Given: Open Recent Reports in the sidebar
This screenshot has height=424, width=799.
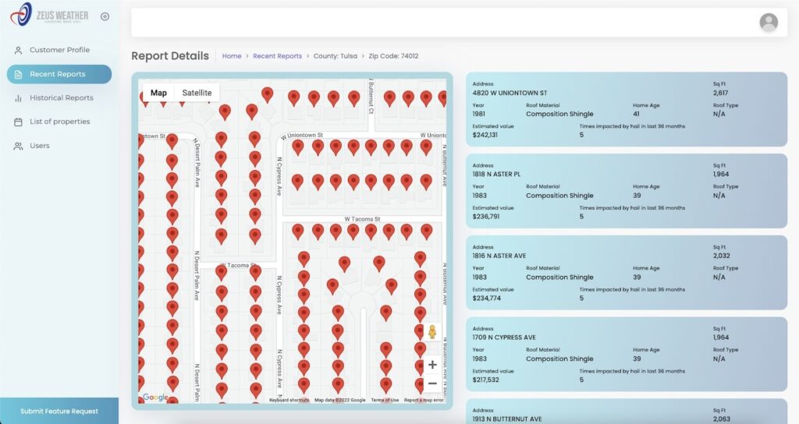Looking at the screenshot, I should click(59, 74).
